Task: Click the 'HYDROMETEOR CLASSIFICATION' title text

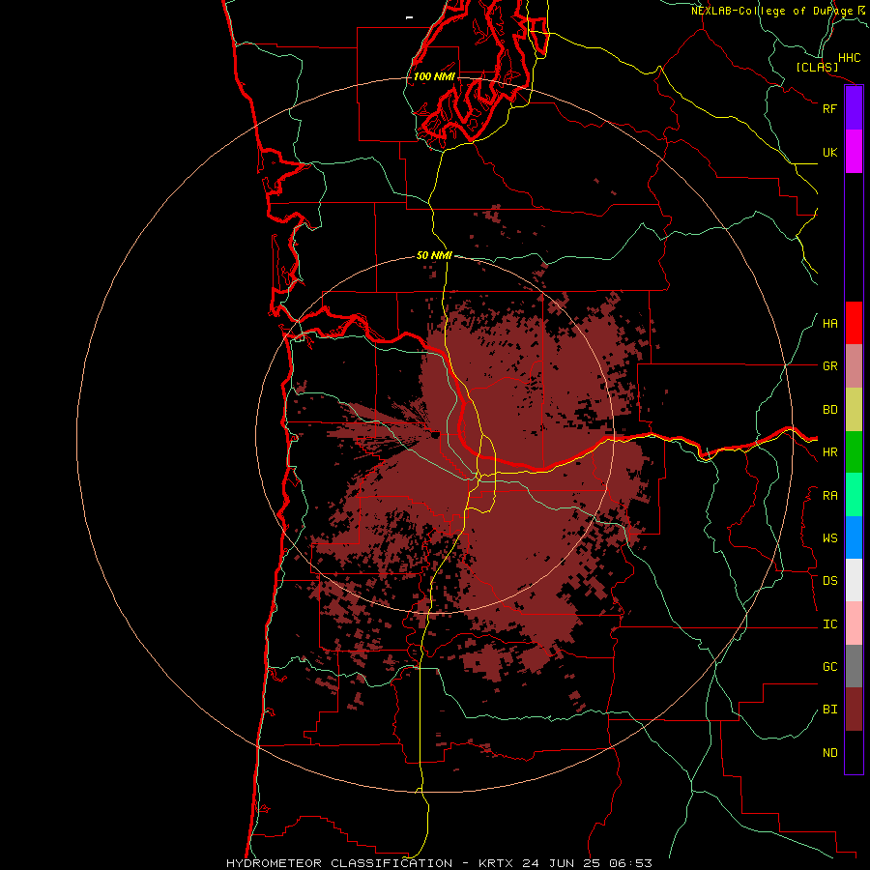Action: 339,863
